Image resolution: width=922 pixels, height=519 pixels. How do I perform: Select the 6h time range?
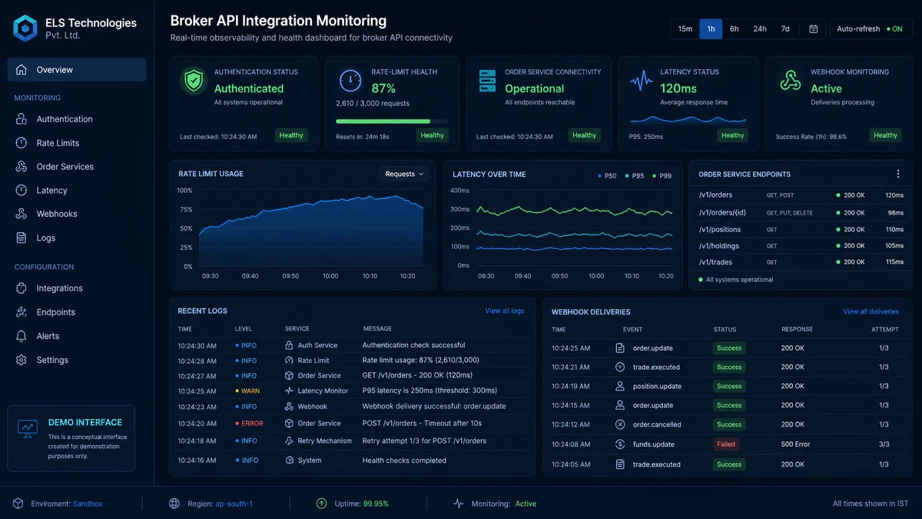point(735,29)
